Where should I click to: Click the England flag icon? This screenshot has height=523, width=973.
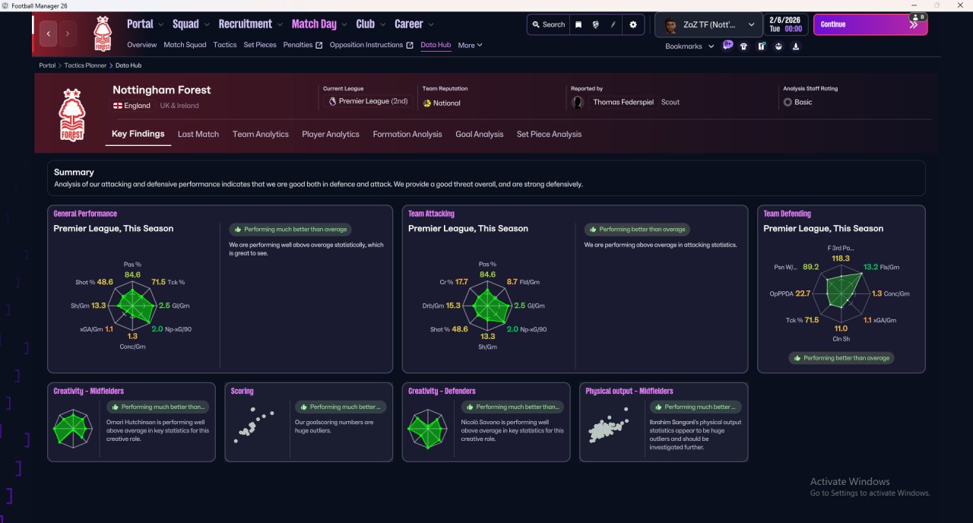pyautogui.click(x=118, y=106)
